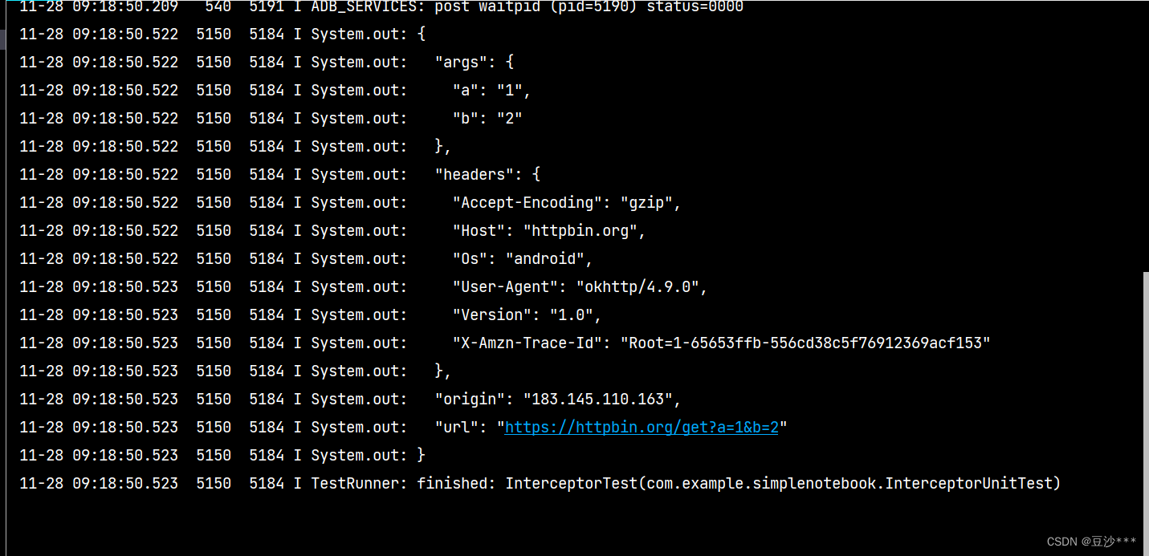1149x556 pixels.
Task: Click the closing brace System.out line
Action: click(x=423, y=454)
